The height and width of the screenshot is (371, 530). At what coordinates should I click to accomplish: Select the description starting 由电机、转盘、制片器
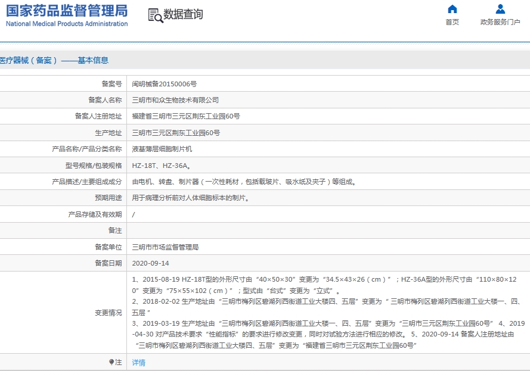pos(244,182)
